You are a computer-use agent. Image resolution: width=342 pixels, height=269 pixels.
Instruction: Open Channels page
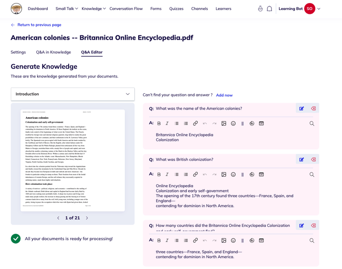coord(199,9)
